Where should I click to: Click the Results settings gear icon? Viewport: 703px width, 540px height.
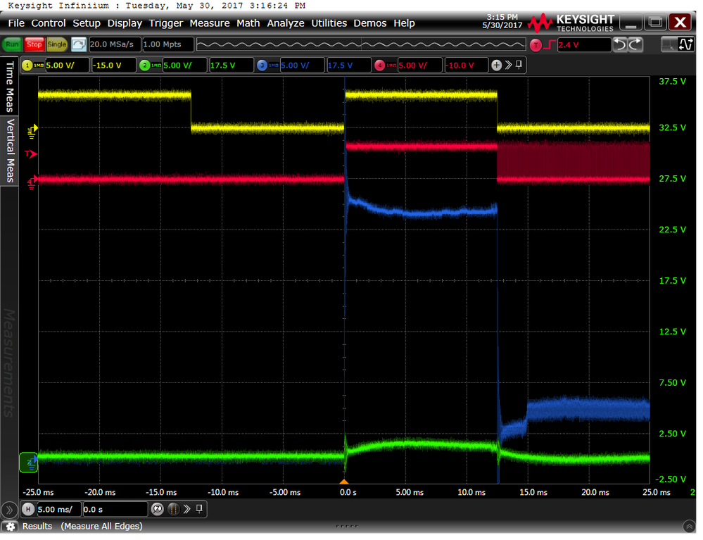pyautogui.click(x=11, y=527)
